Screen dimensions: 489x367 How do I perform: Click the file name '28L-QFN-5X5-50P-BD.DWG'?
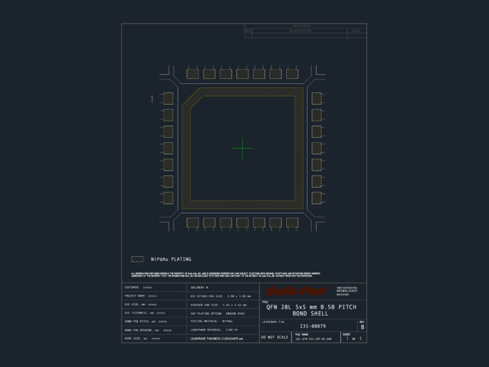click(314, 339)
